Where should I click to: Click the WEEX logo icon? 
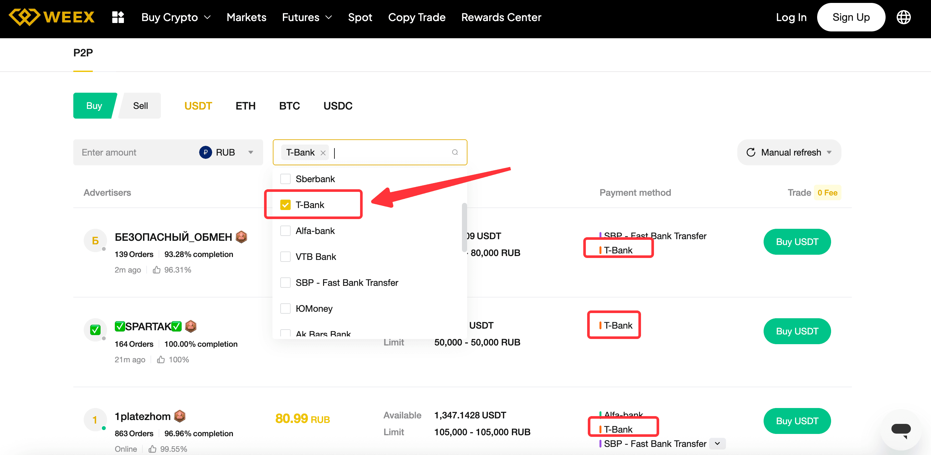pyautogui.click(x=24, y=17)
